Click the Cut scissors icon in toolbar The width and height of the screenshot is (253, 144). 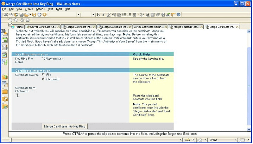[6, 15]
